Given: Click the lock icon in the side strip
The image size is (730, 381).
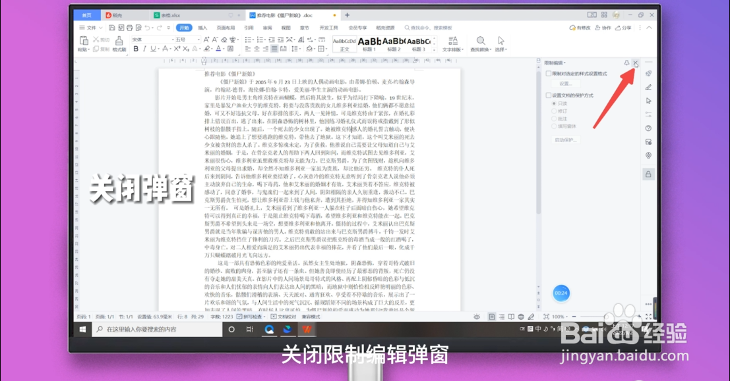Looking at the screenshot, I should [648, 174].
